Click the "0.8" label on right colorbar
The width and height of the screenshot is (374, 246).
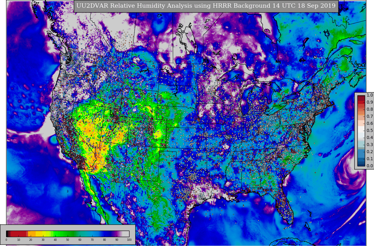(370, 109)
